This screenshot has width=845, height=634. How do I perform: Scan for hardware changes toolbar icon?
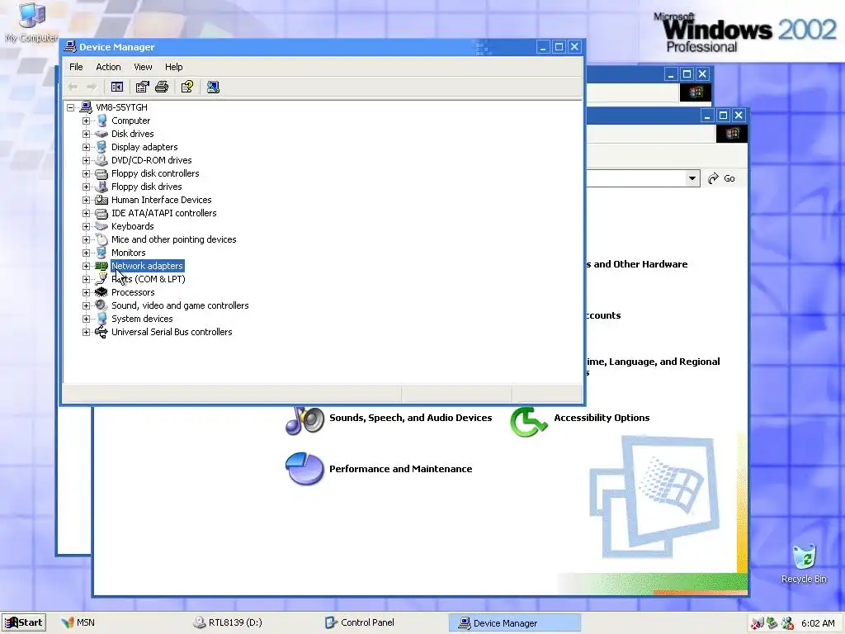pyautogui.click(x=213, y=87)
